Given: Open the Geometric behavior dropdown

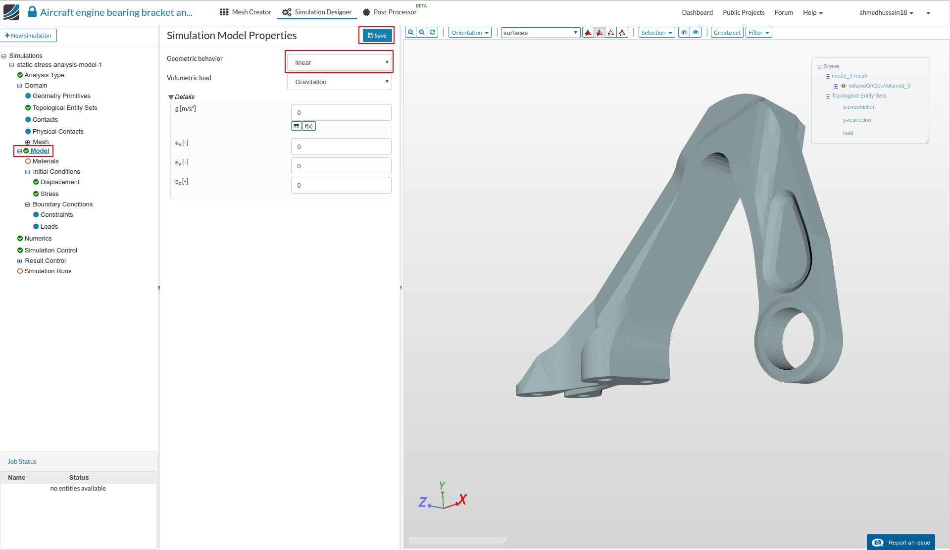Looking at the screenshot, I should pyautogui.click(x=340, y=62).
